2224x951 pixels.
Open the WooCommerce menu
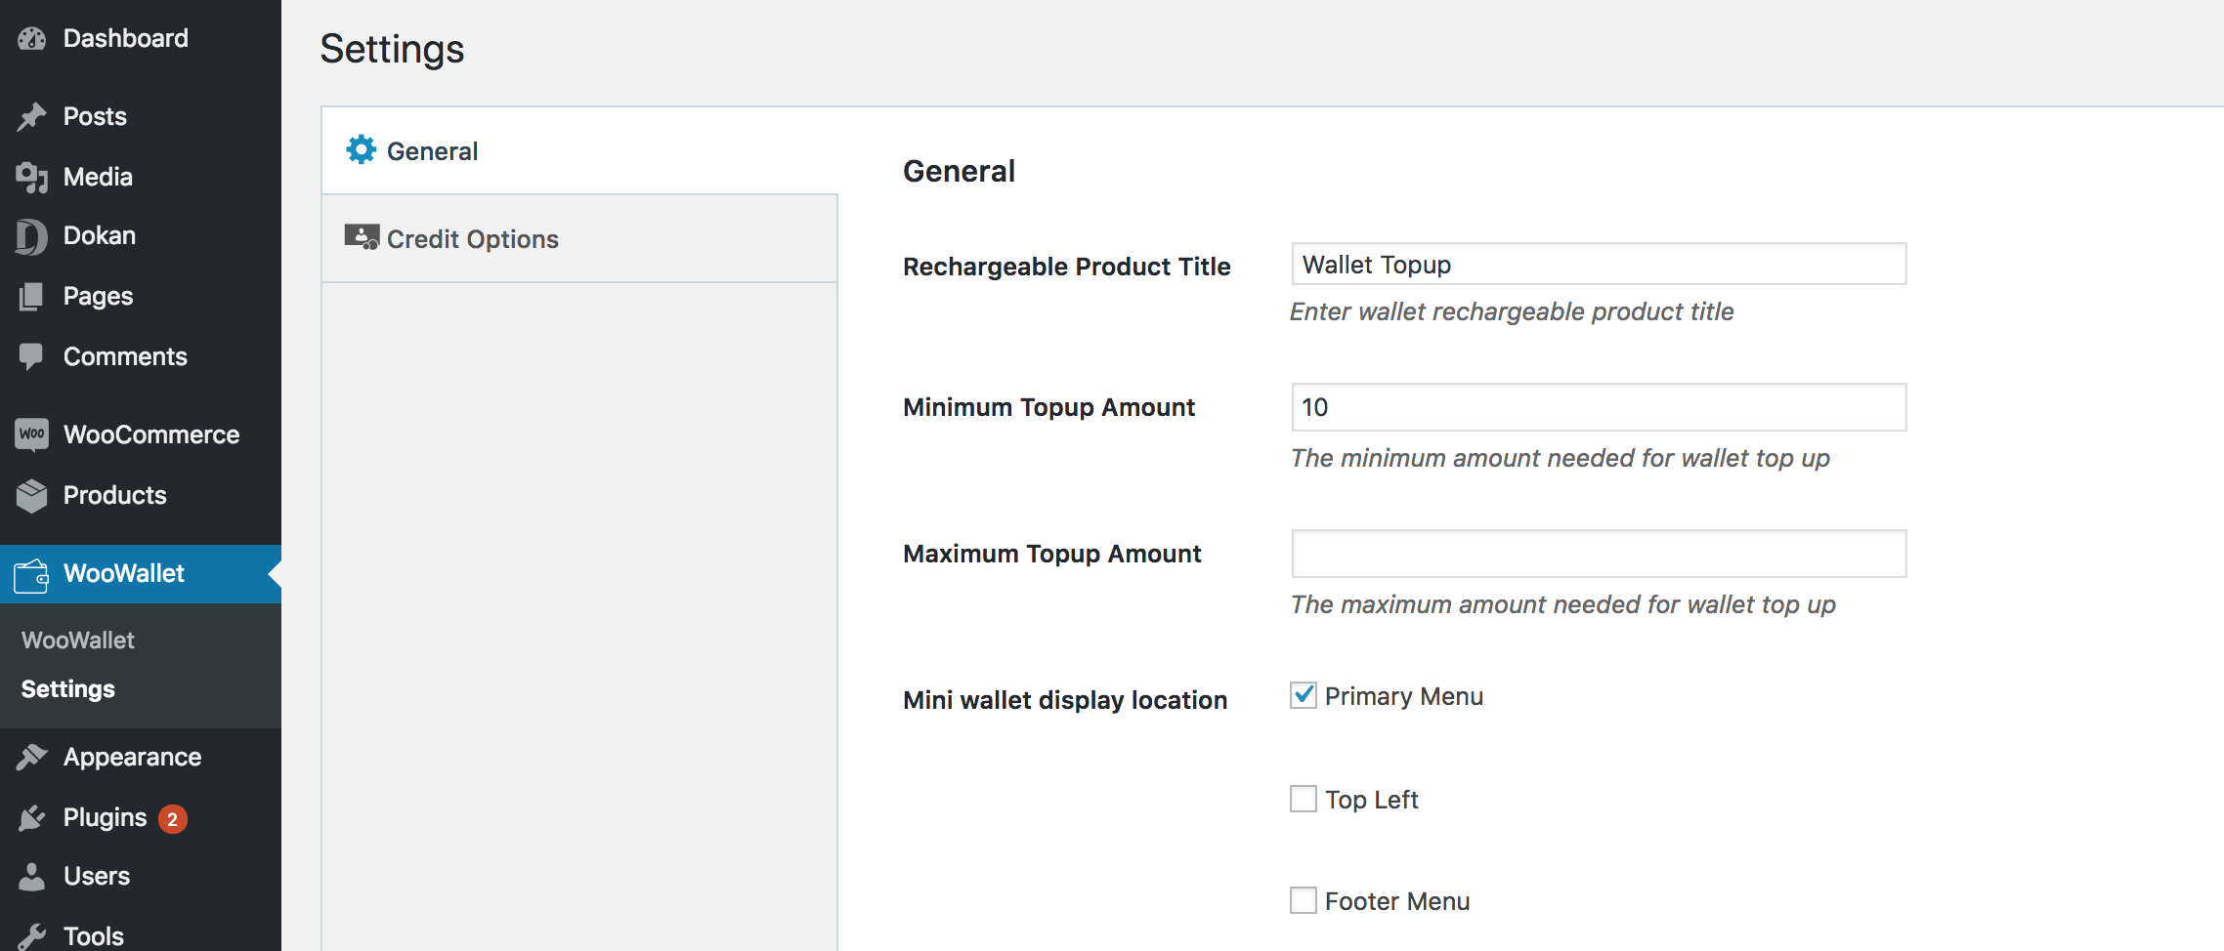[141, 434]
